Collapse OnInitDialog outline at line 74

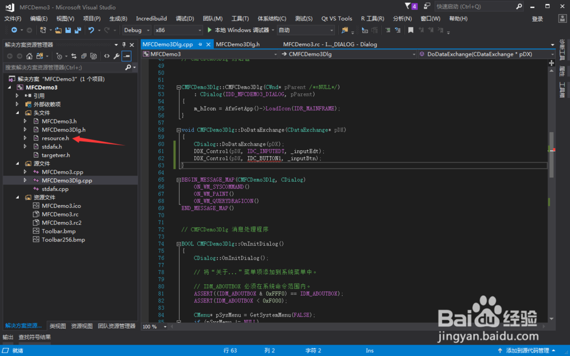(178, 244)
